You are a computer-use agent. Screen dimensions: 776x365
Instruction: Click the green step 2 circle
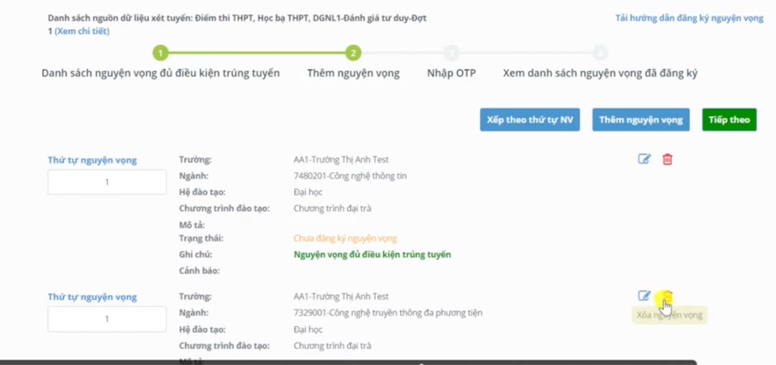pos(353,53)
